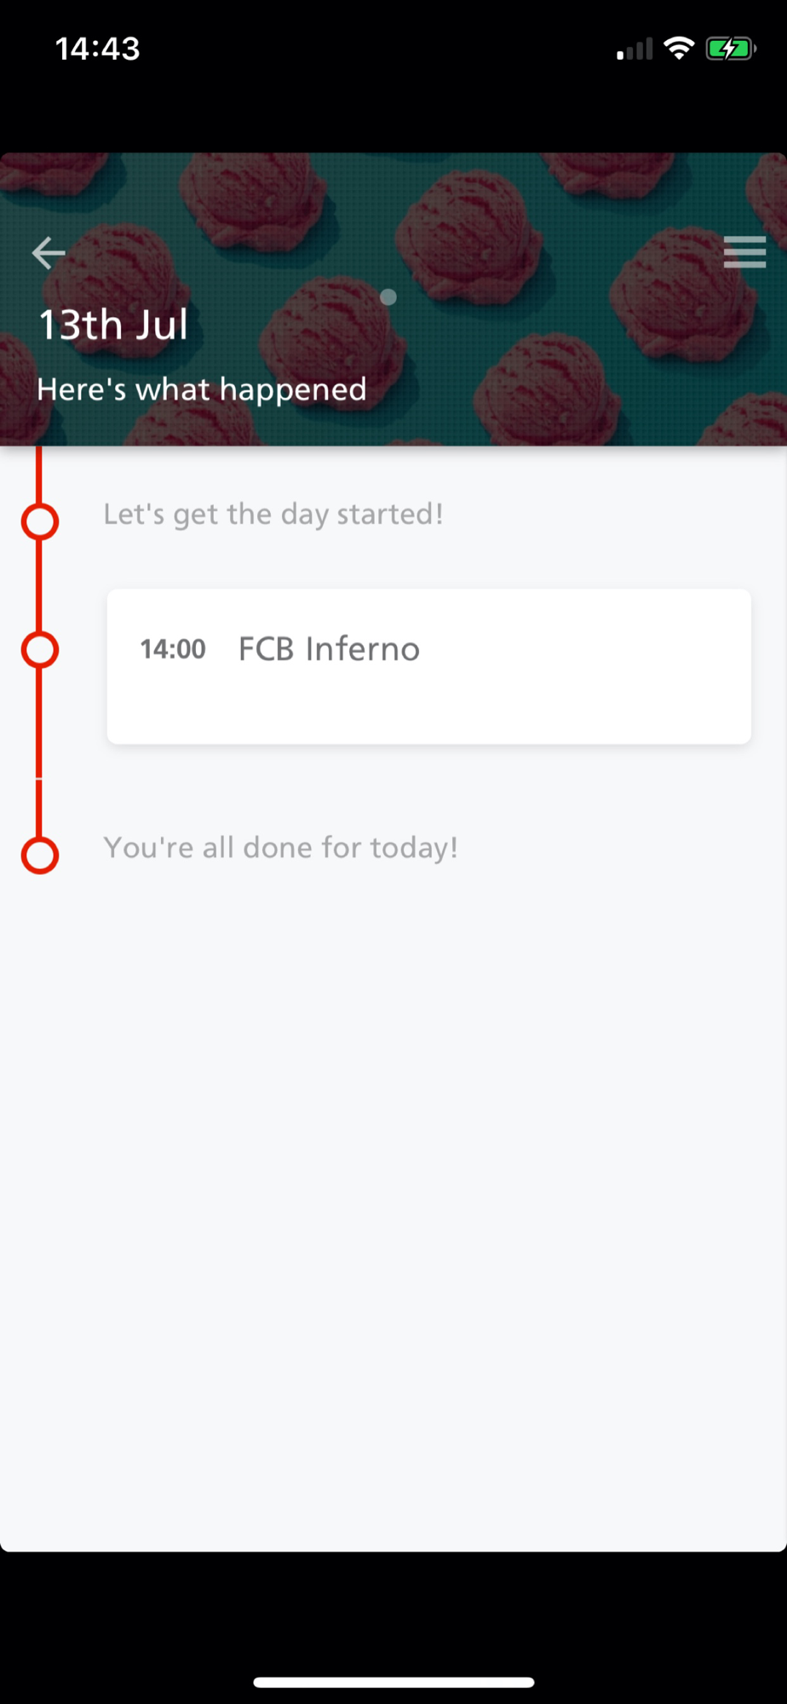Viewport: 787px width, 1704px height.
Task: Tap "You're all done for today!" text
Action: (x=281, y=848)
